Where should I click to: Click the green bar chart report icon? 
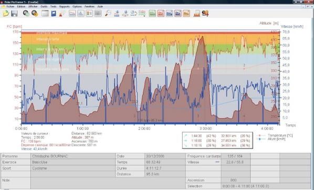click(152, 14)
